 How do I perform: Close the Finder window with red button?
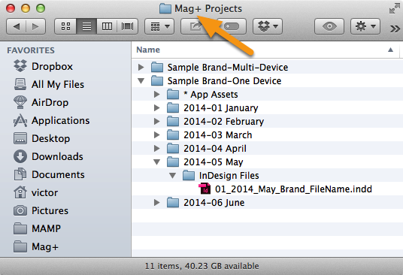11,8
